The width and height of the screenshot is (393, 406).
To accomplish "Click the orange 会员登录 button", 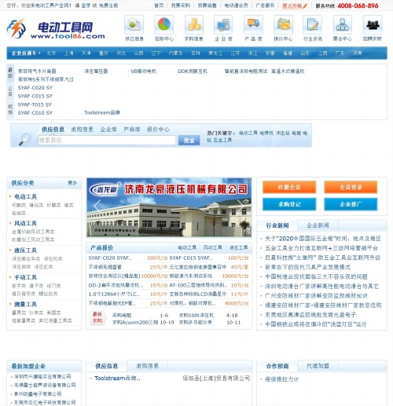I will (351, 187).
